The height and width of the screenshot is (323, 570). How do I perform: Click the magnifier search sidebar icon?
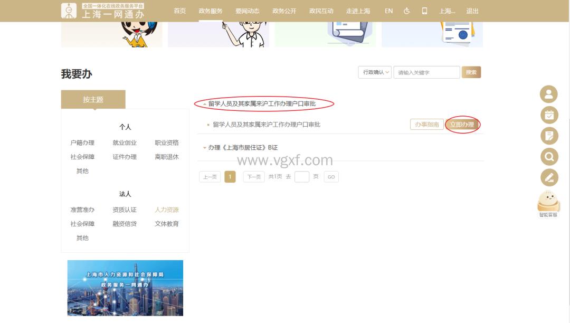(548, 156)
